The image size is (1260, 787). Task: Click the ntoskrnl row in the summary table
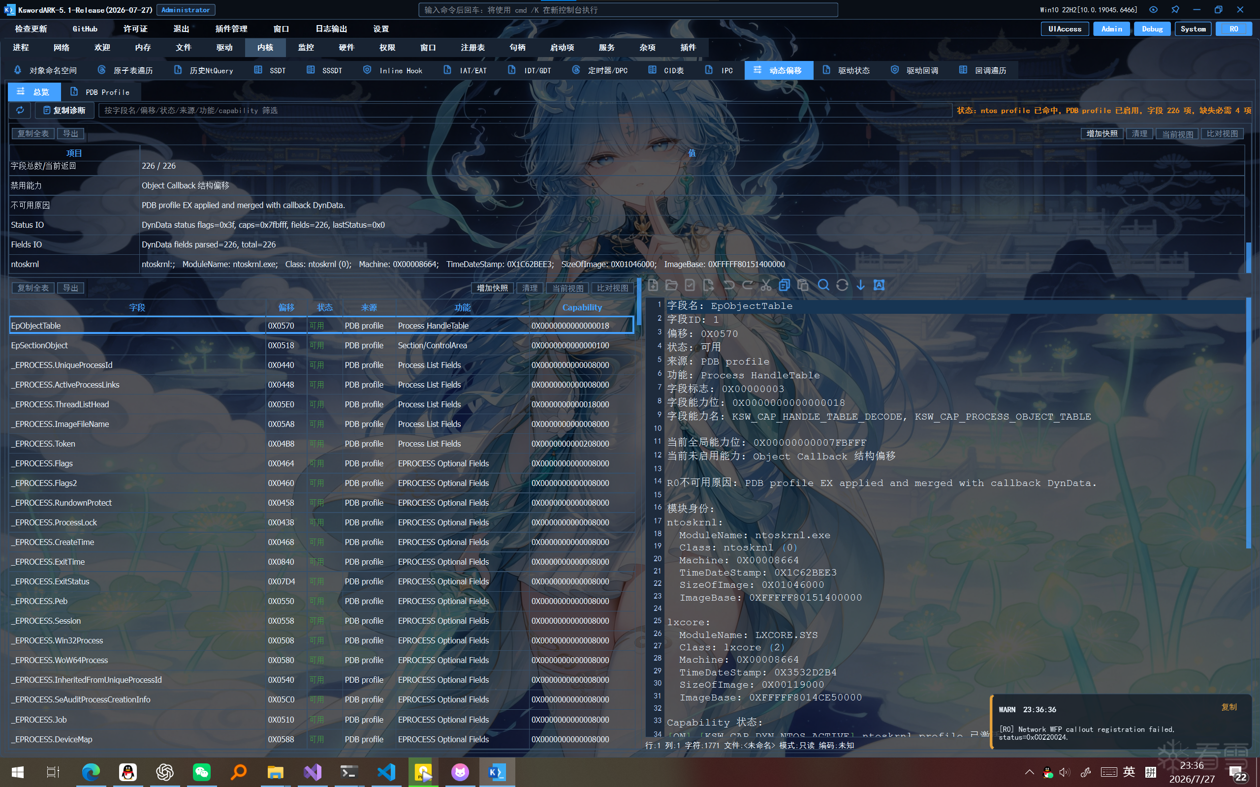coord(627,265)
